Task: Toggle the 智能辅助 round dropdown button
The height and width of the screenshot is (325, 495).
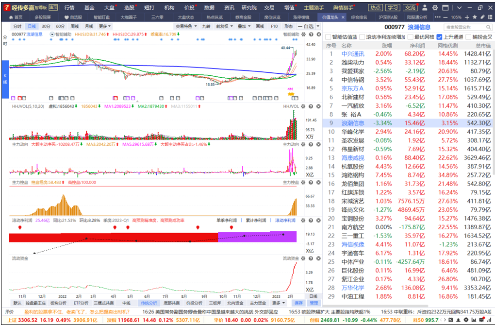Action: tap(52, 34)
